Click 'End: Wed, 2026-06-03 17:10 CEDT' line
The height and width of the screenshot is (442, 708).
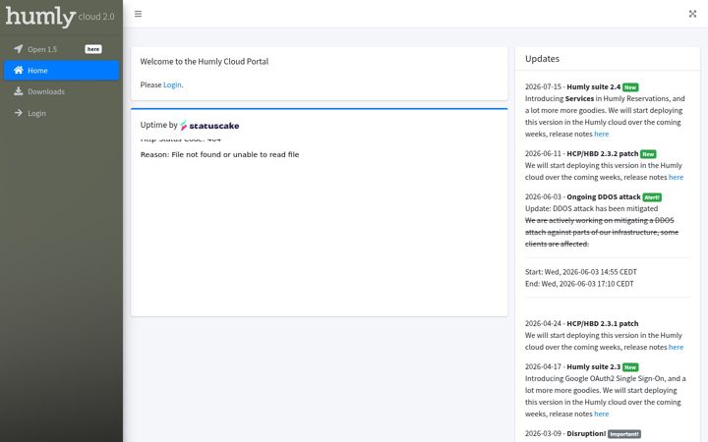579,284
